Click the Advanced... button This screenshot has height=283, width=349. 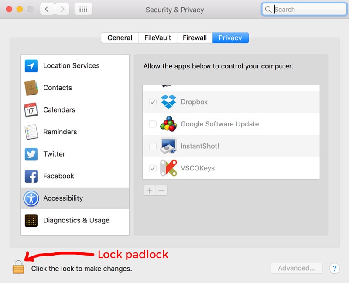pos(297,268)
